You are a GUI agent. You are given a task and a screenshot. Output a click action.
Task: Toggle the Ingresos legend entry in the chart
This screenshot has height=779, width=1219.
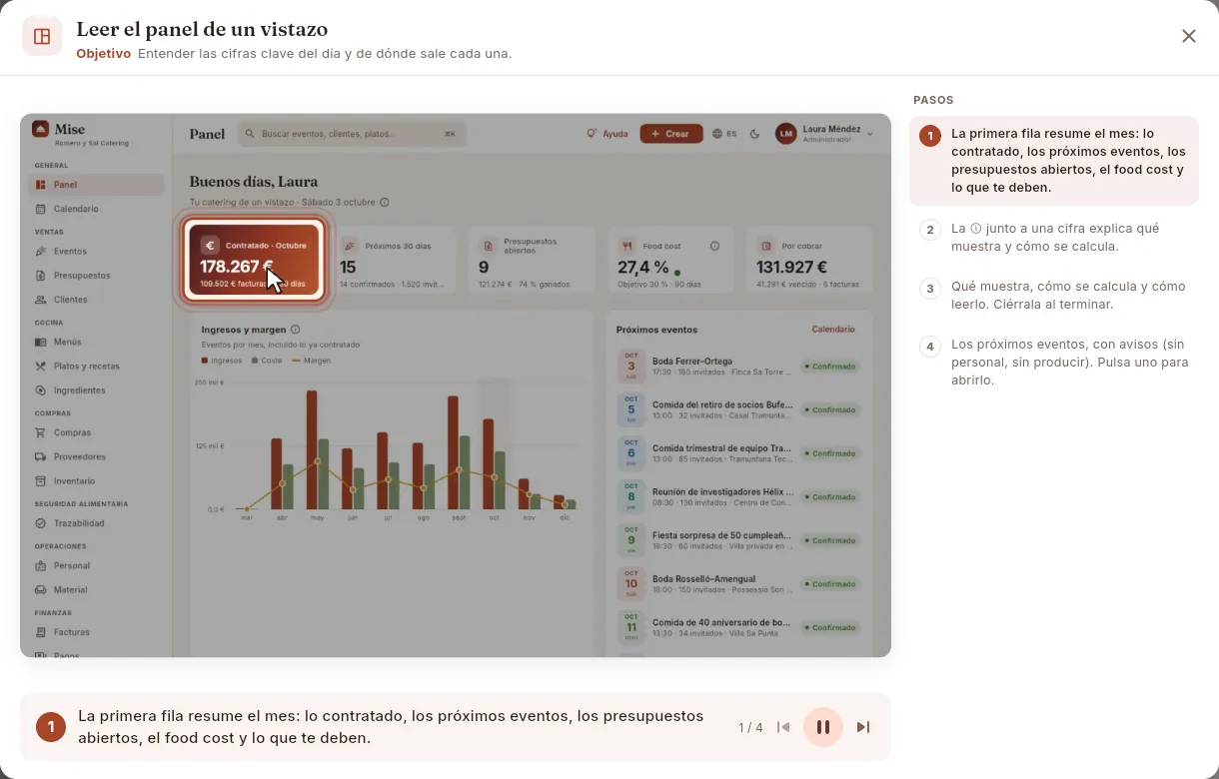222,361
